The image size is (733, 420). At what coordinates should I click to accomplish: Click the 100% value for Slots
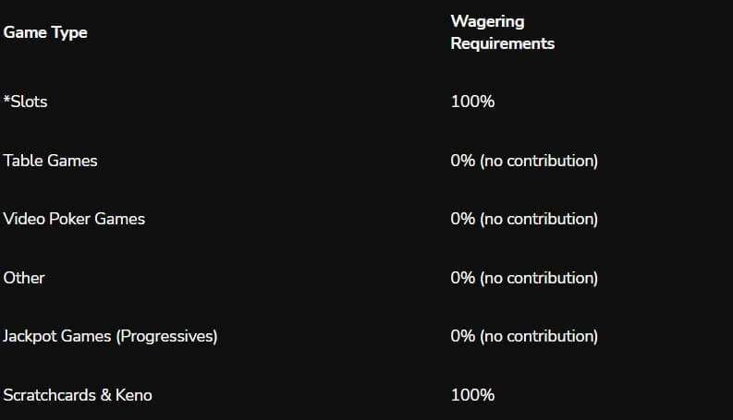pyautogui.click(x=472, y=102)
